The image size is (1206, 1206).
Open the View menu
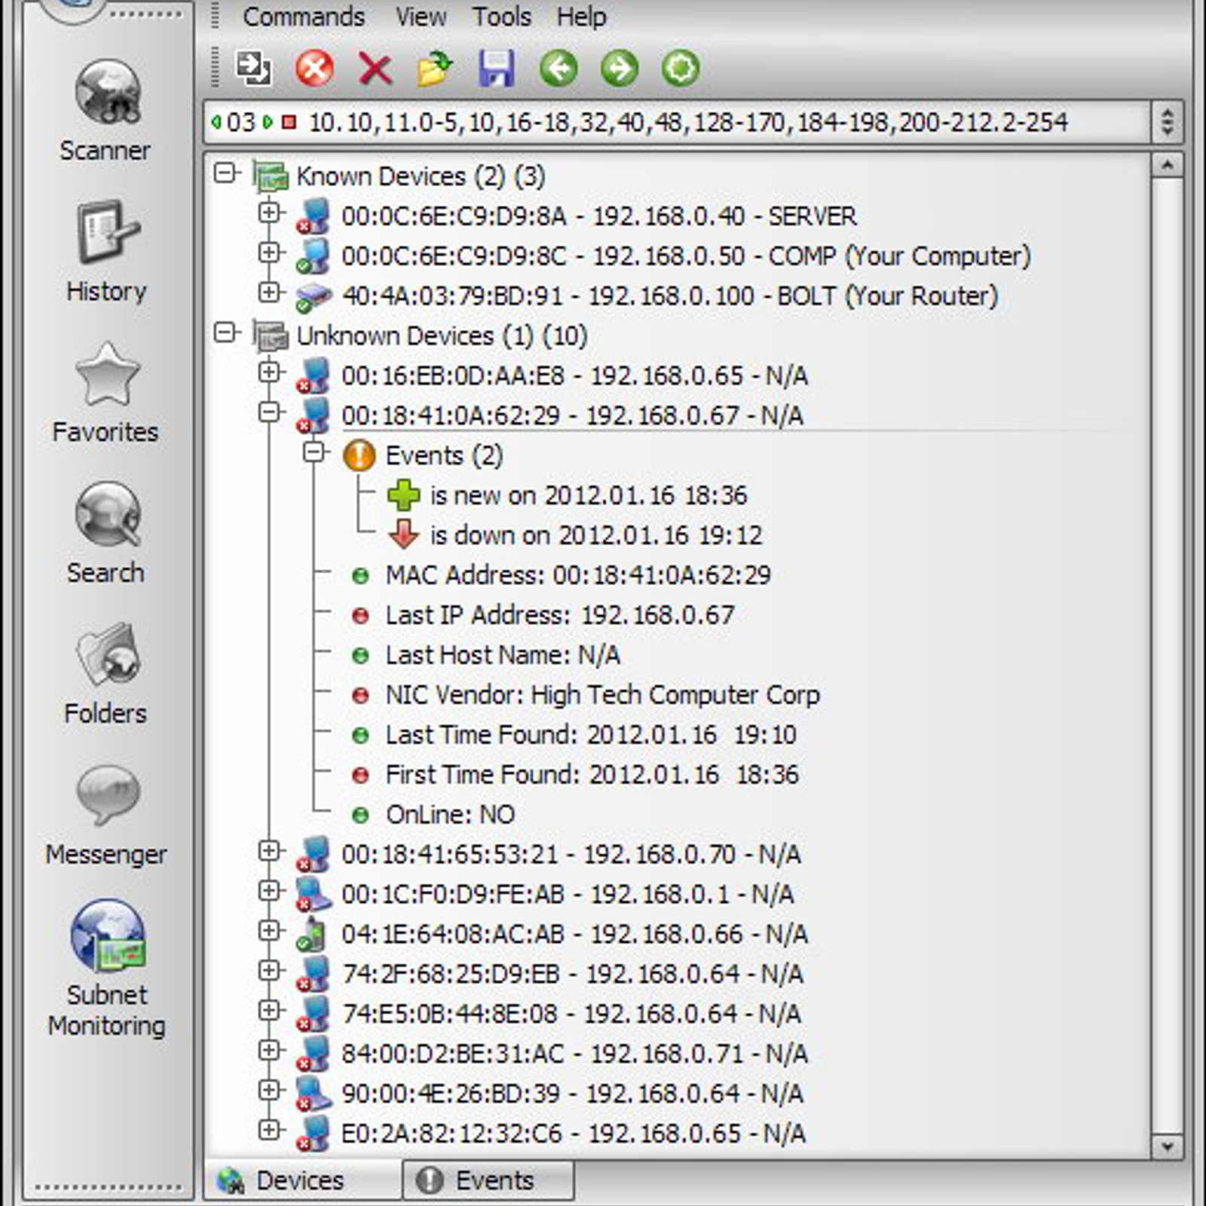pyautogui.click(x=421, y=17)
